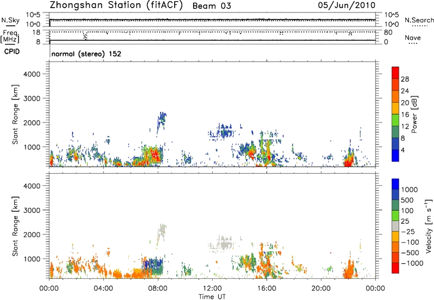Select the "N.Sky" axis label
This screenshot has width=434, height=300.
click(x=10, y=20)
